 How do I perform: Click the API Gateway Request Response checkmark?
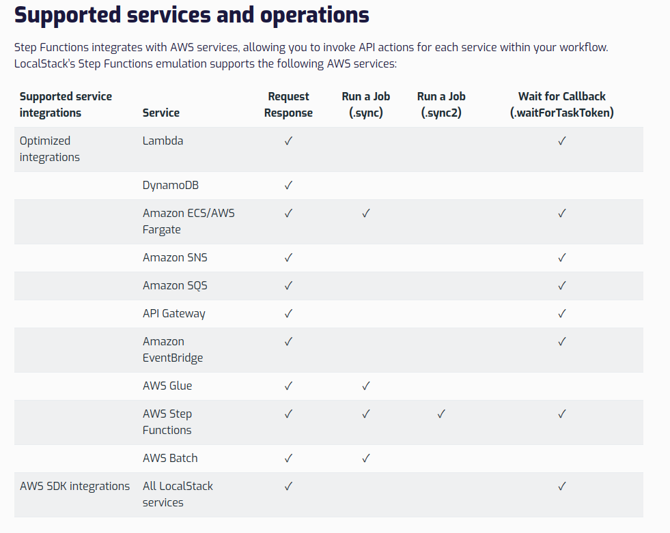coord(288,313)
